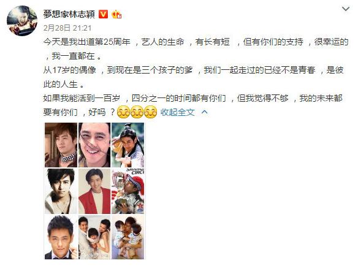Open family photo with child in middle
358x271 pixels.
tap(94, 237)
